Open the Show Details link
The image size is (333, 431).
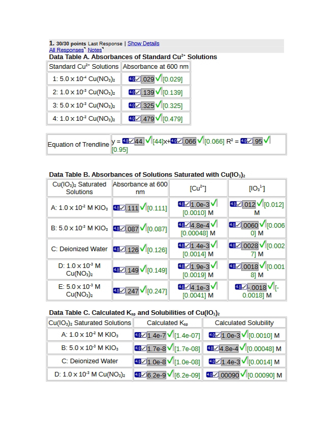coord(143,43)
